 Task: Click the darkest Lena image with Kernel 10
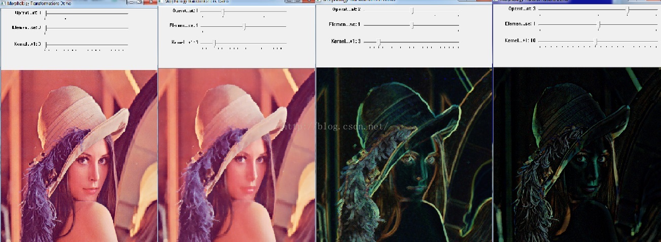point(577,154)
